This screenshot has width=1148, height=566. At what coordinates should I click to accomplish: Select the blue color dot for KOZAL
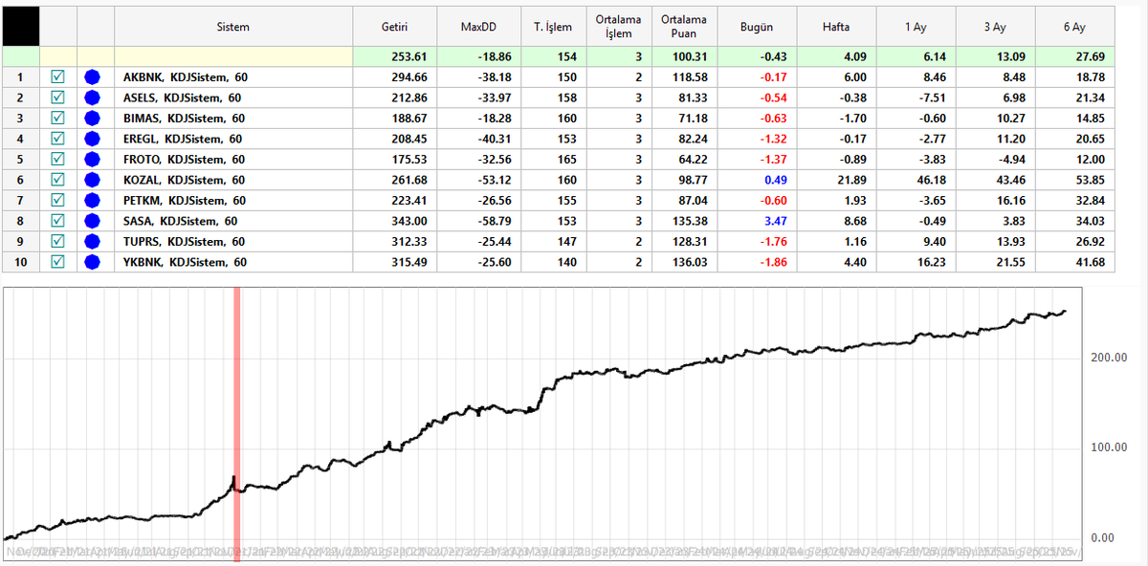point(94,180)
